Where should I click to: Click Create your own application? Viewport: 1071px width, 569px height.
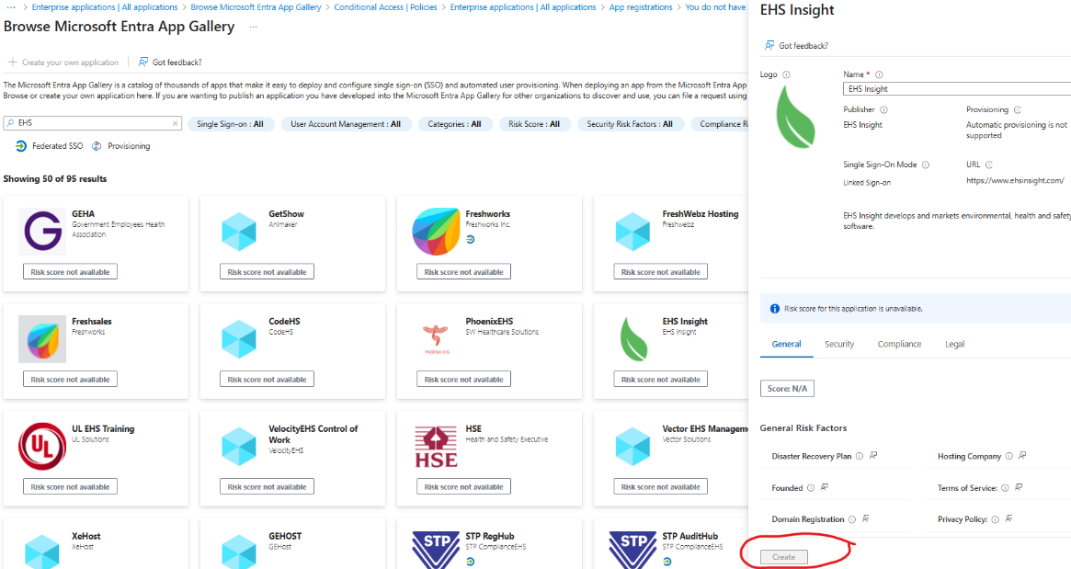pos(63,63)
